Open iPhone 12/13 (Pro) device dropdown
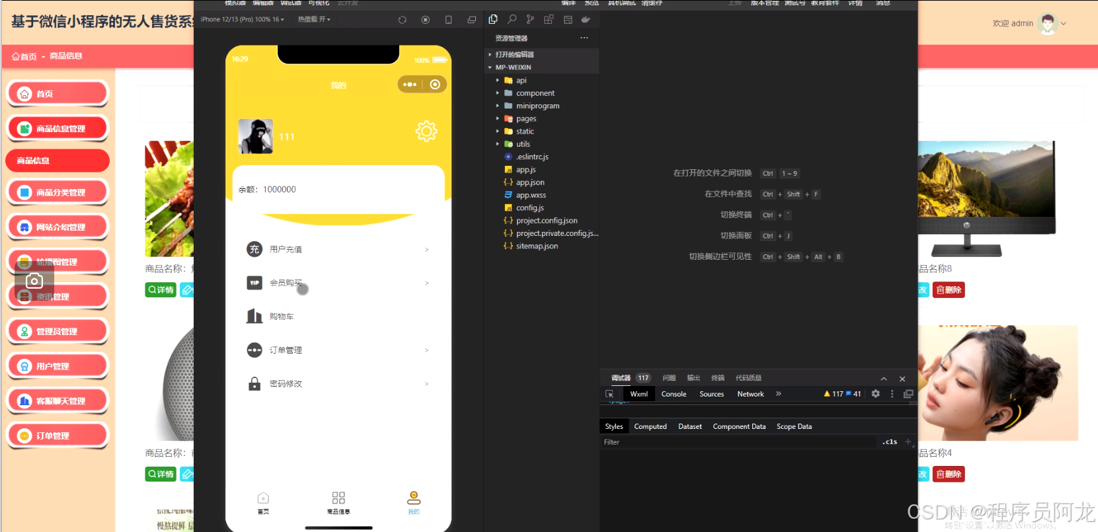1098x532 pixels. 243,20
